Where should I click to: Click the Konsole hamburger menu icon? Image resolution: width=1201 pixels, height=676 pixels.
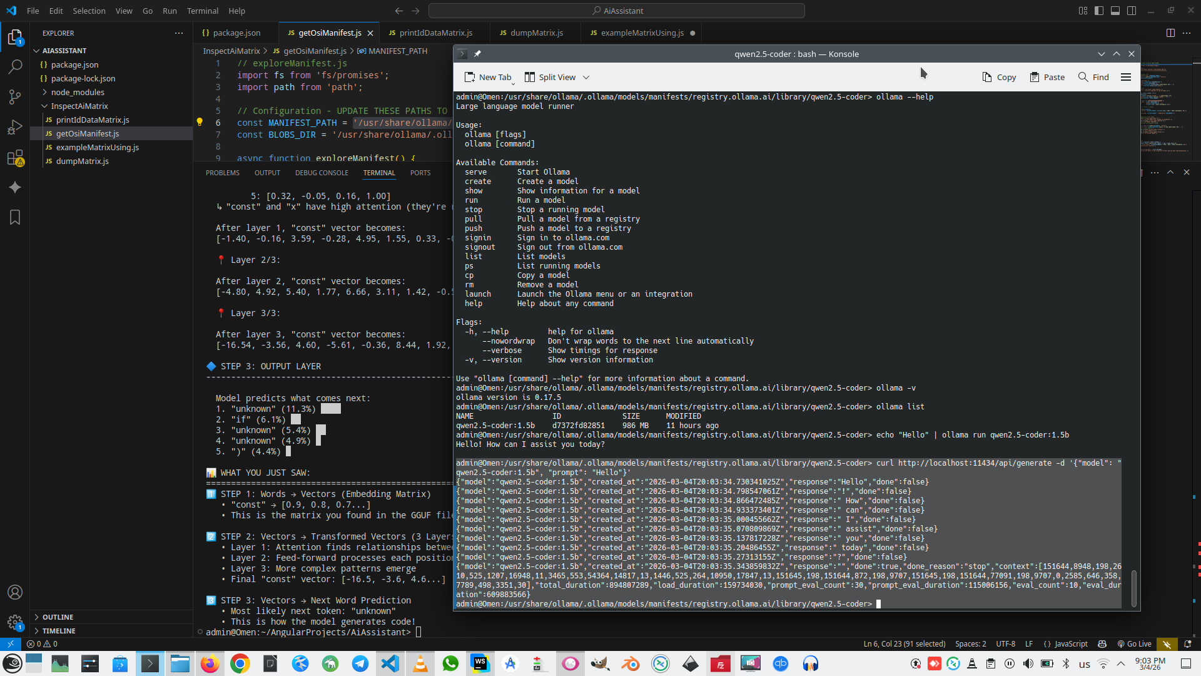(x=1126, y=77)
